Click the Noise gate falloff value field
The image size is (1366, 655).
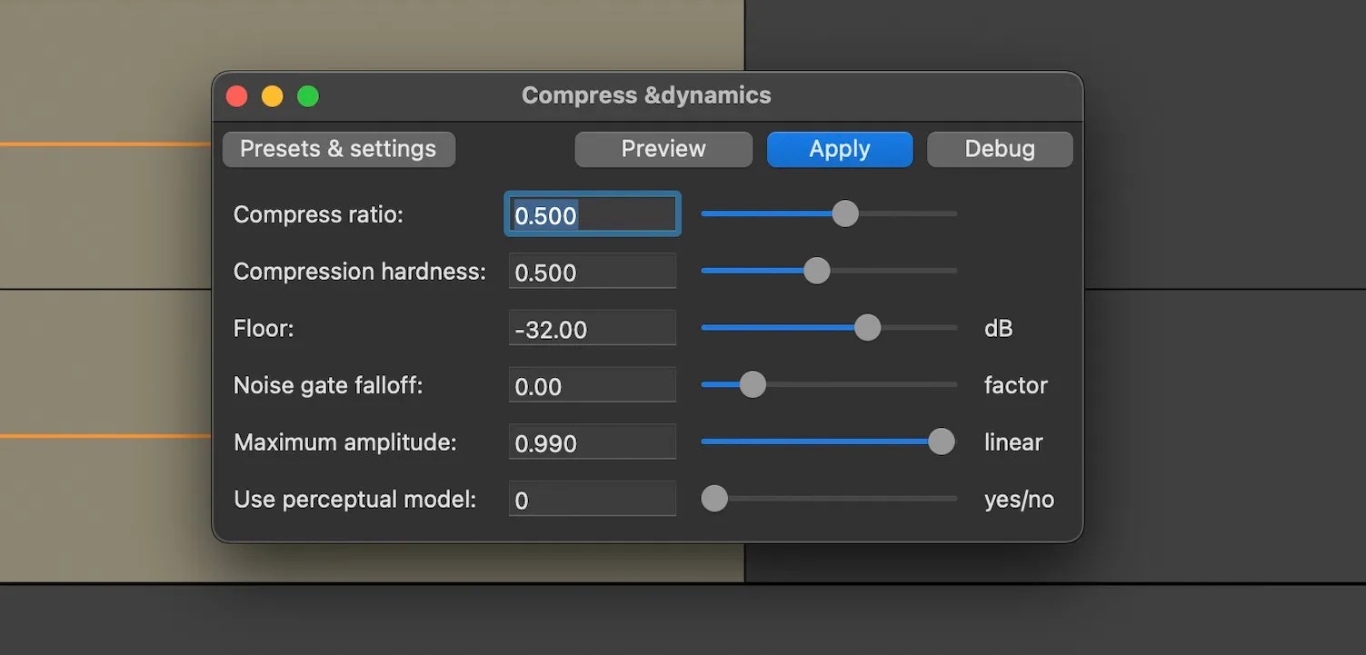592,384
